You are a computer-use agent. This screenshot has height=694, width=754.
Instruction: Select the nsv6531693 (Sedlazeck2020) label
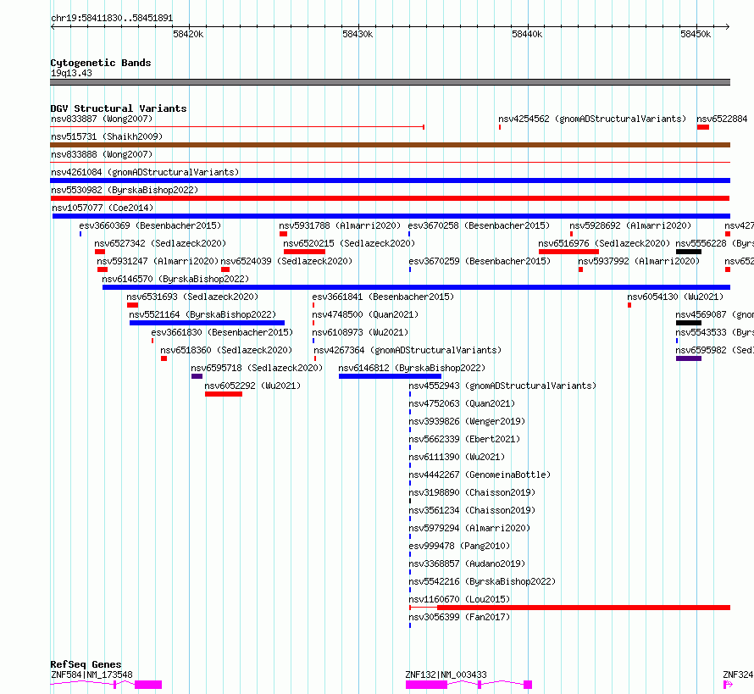pyautogui.click(x=192, y=297)
